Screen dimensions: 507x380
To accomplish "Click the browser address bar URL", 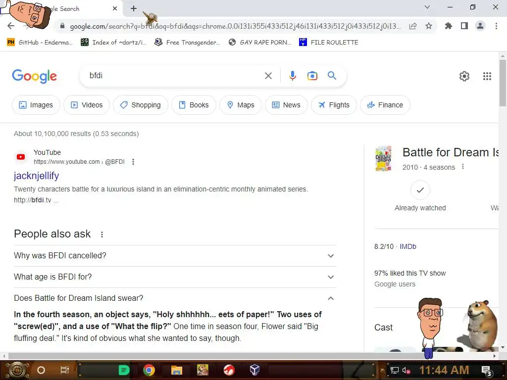I will [235, 26].
